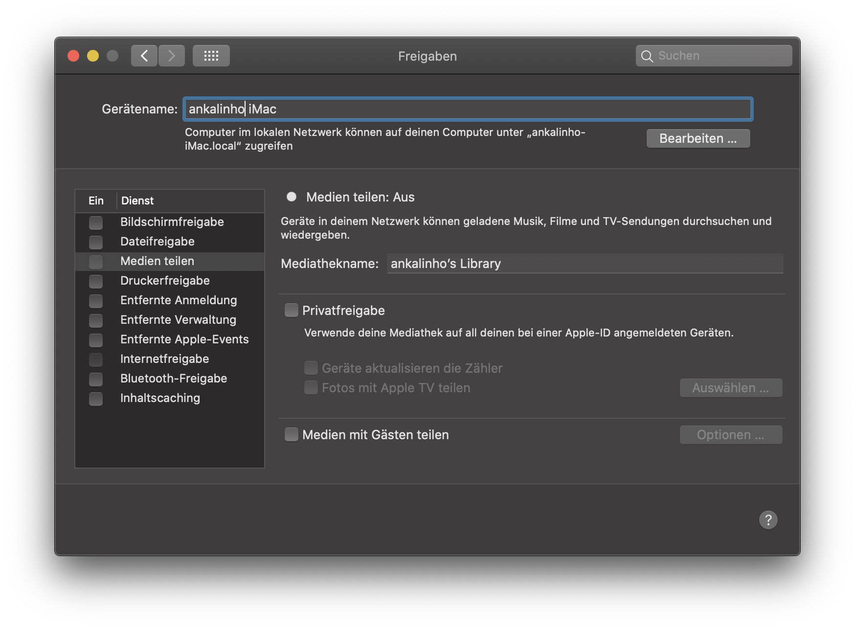This screenshot has width=855, height=628.
Task: Close the Freigaben window
Action: (73, 56)
